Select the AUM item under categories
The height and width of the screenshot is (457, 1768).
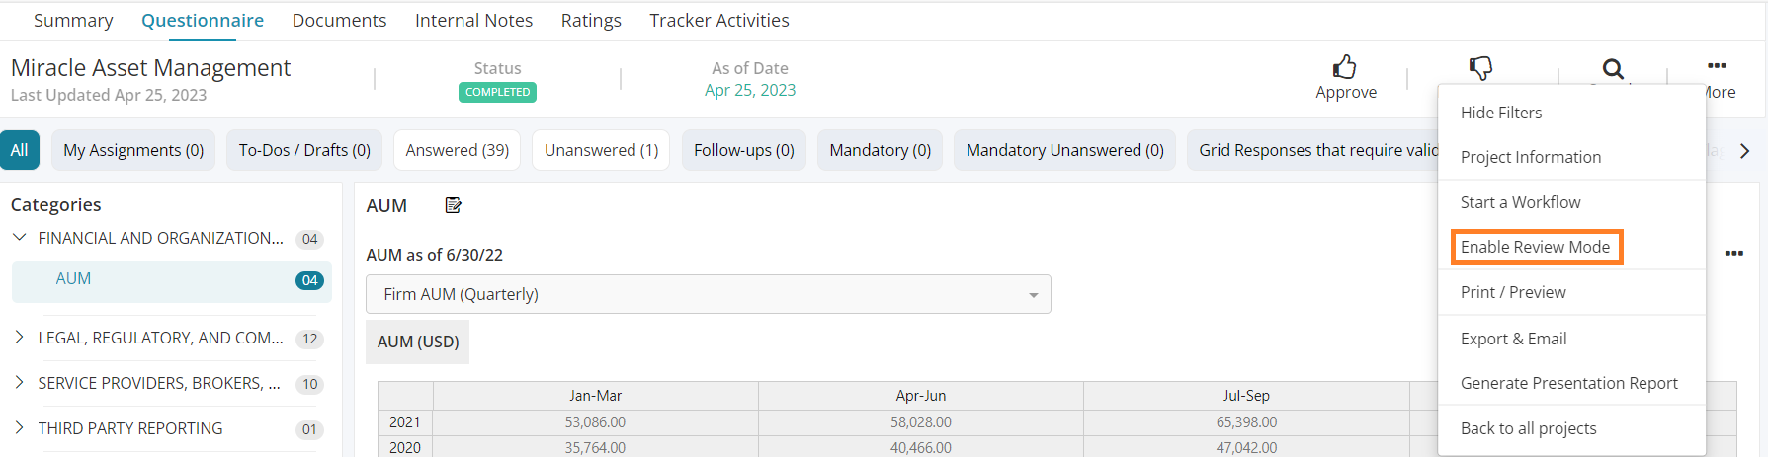(172, 281)
